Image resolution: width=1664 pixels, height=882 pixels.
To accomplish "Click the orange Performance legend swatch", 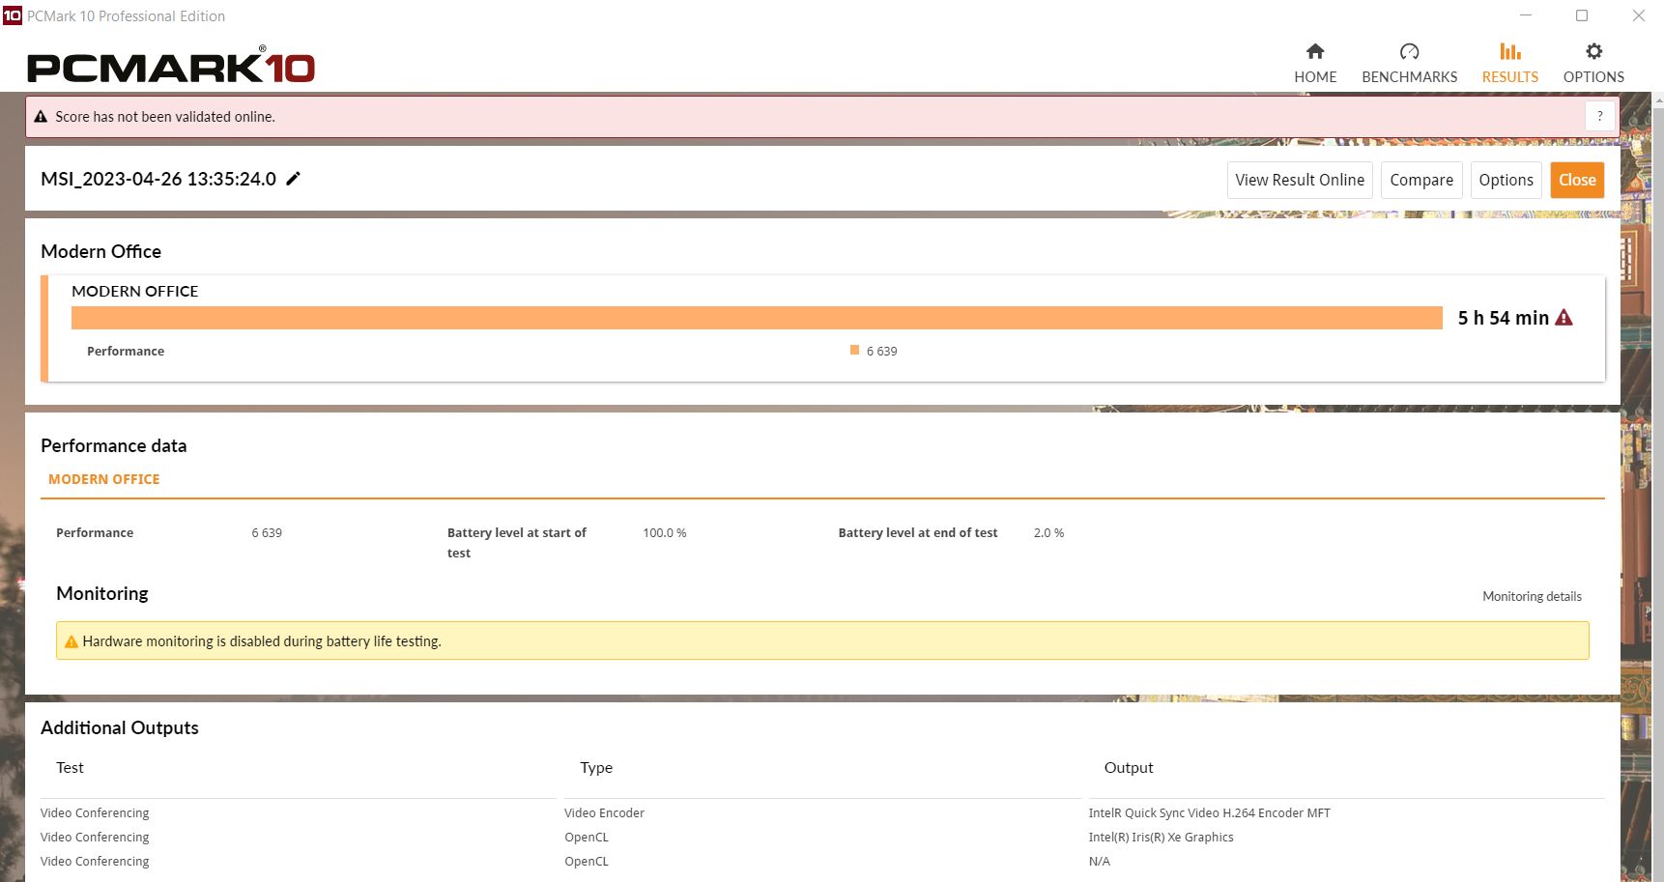I will [x=854, y=350].
